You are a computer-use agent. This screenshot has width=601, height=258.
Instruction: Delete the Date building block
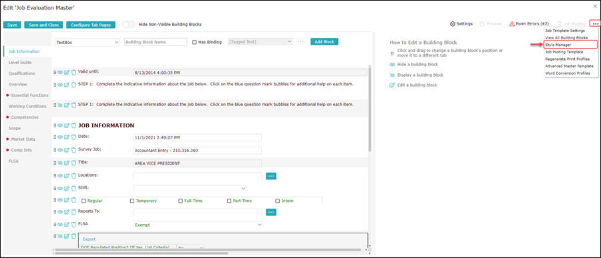coord(73,137)
